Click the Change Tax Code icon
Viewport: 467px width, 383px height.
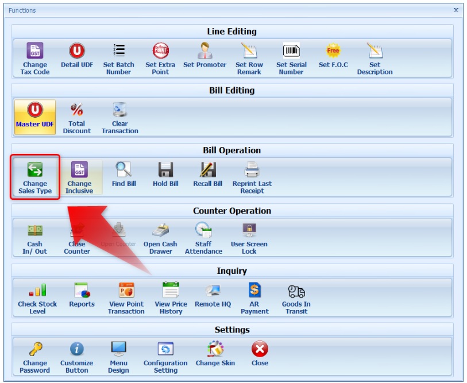(x=35, y=52)
